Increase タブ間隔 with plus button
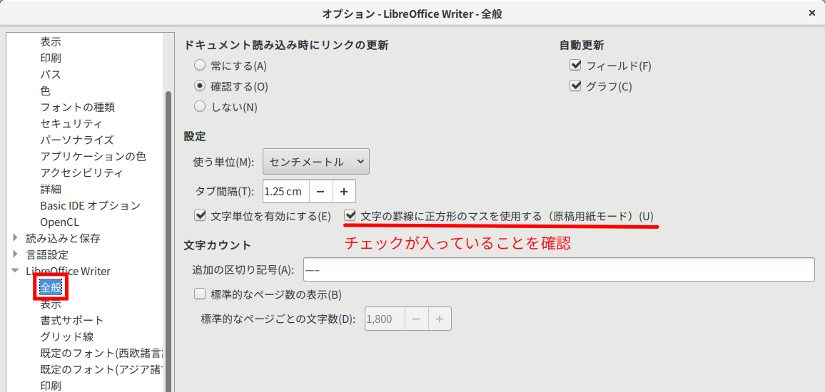The width and height of the screenshot is (825, 392). (344, 192)
